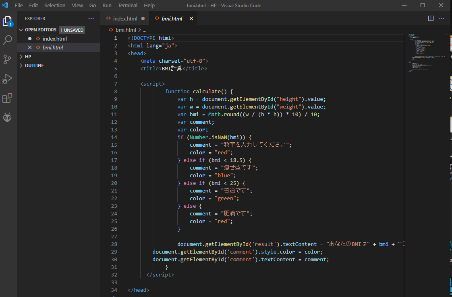The image size is (452, 297).
Task: Click the vertical scrollbar on the right edge
Action: 448,80
